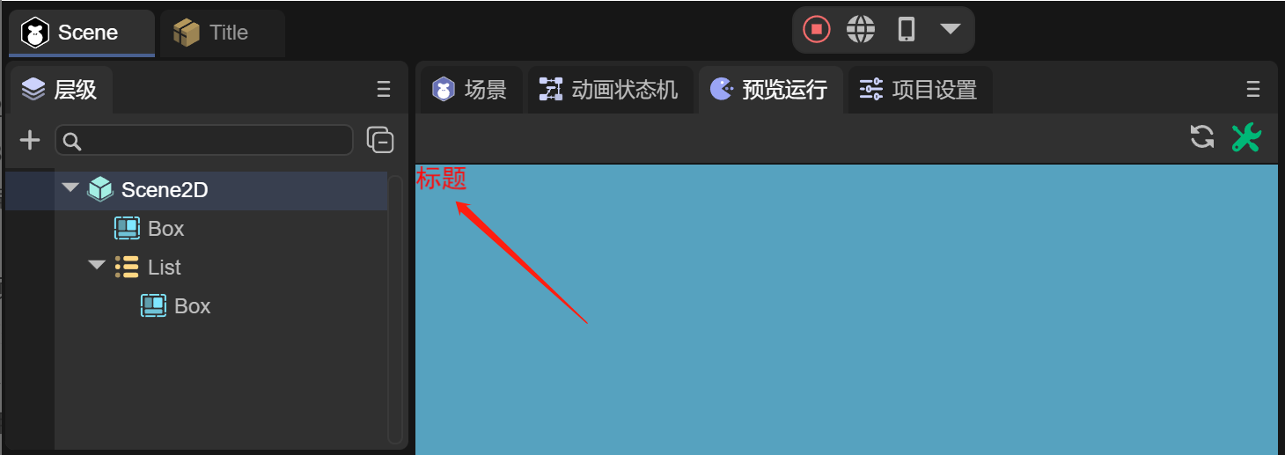Focus the hierarchy search input field

(204, 140)
